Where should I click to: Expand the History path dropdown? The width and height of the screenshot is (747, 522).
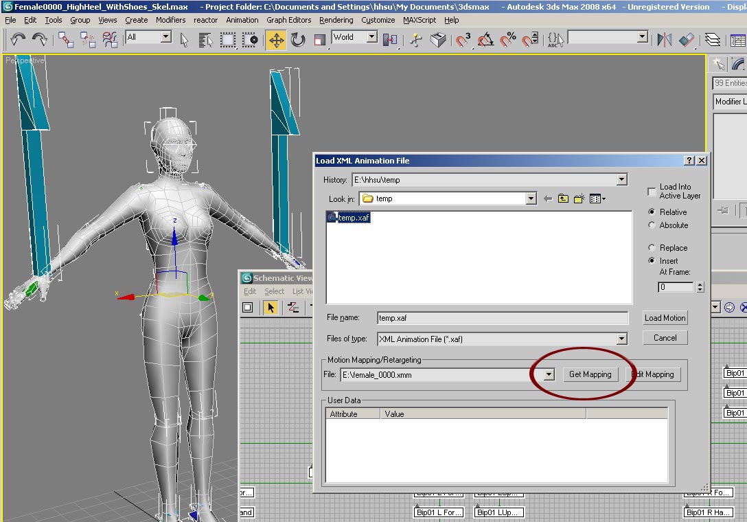tap(622, 180)
